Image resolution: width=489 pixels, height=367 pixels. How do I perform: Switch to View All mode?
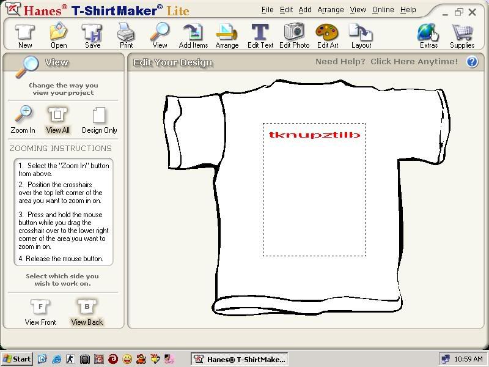click(x=58, y=119)
